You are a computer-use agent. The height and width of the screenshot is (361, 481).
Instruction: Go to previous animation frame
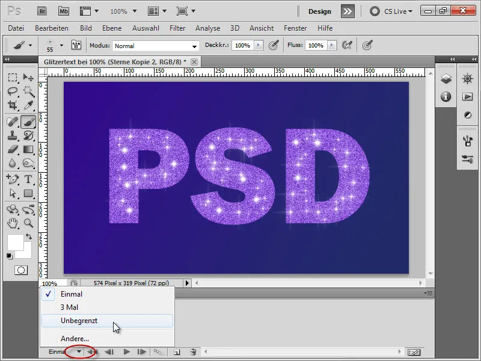[x=109, y=352]
